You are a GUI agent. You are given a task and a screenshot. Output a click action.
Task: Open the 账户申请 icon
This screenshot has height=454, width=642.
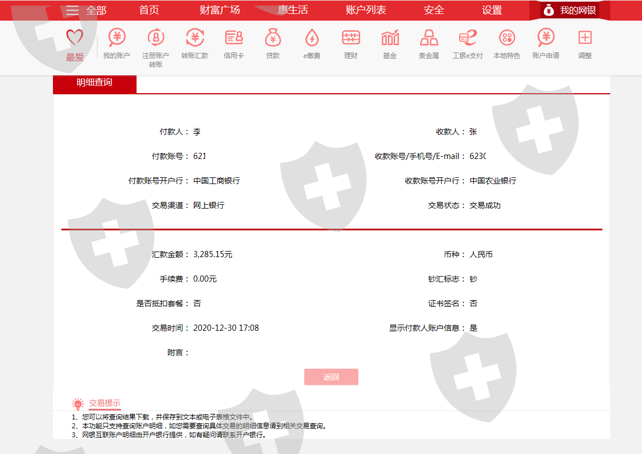546,38
